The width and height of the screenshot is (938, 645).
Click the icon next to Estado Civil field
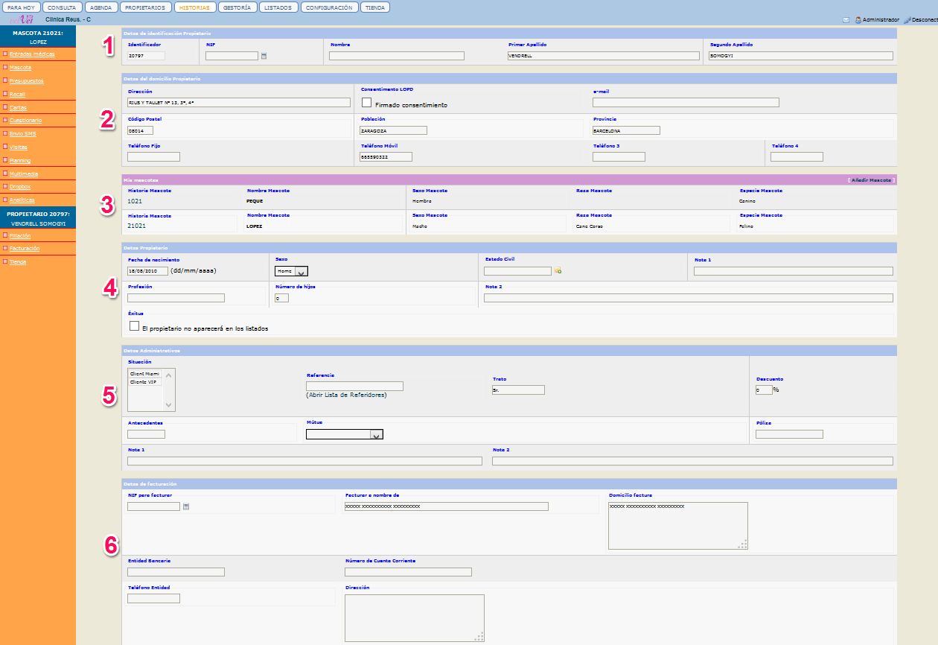pyautogui.click(x=558, y=270)
